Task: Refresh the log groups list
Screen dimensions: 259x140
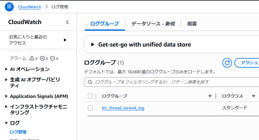Action: tap(227, 63)
